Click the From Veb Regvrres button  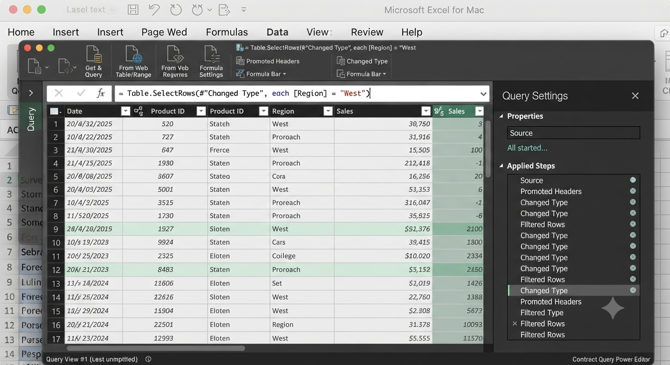pos(175,61)
